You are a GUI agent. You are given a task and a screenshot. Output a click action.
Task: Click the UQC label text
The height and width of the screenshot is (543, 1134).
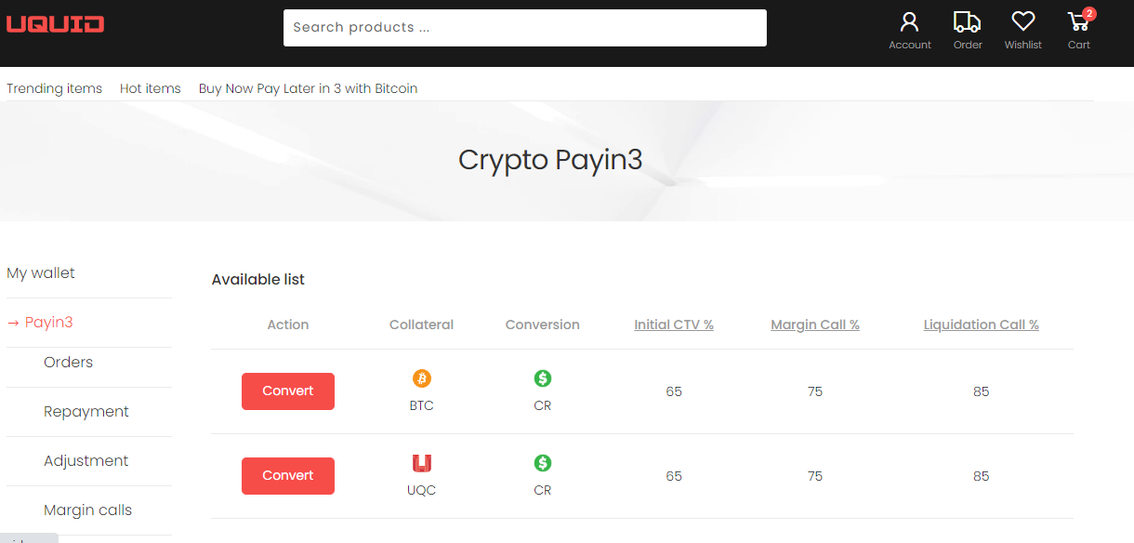click(422, 490)
